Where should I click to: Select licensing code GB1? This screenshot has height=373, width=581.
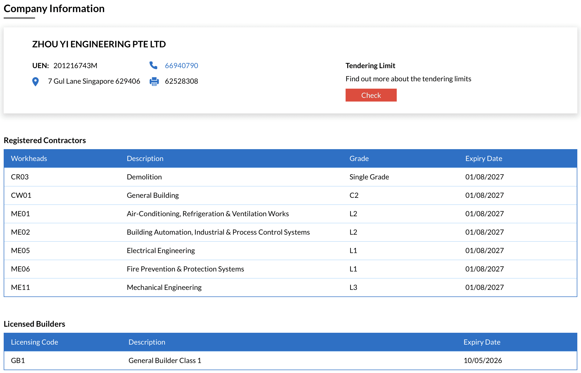pos(18,360)
